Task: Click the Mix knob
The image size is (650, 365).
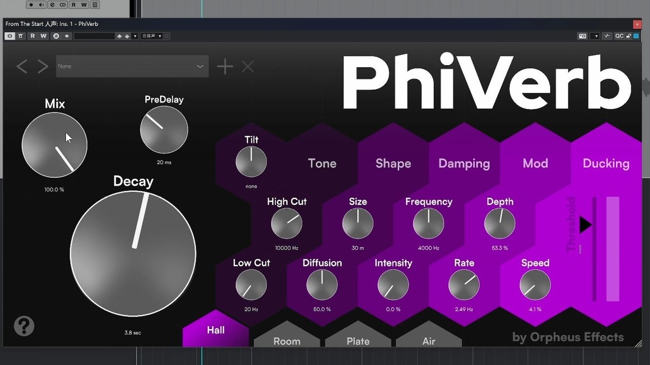Action: pos(55,145)
